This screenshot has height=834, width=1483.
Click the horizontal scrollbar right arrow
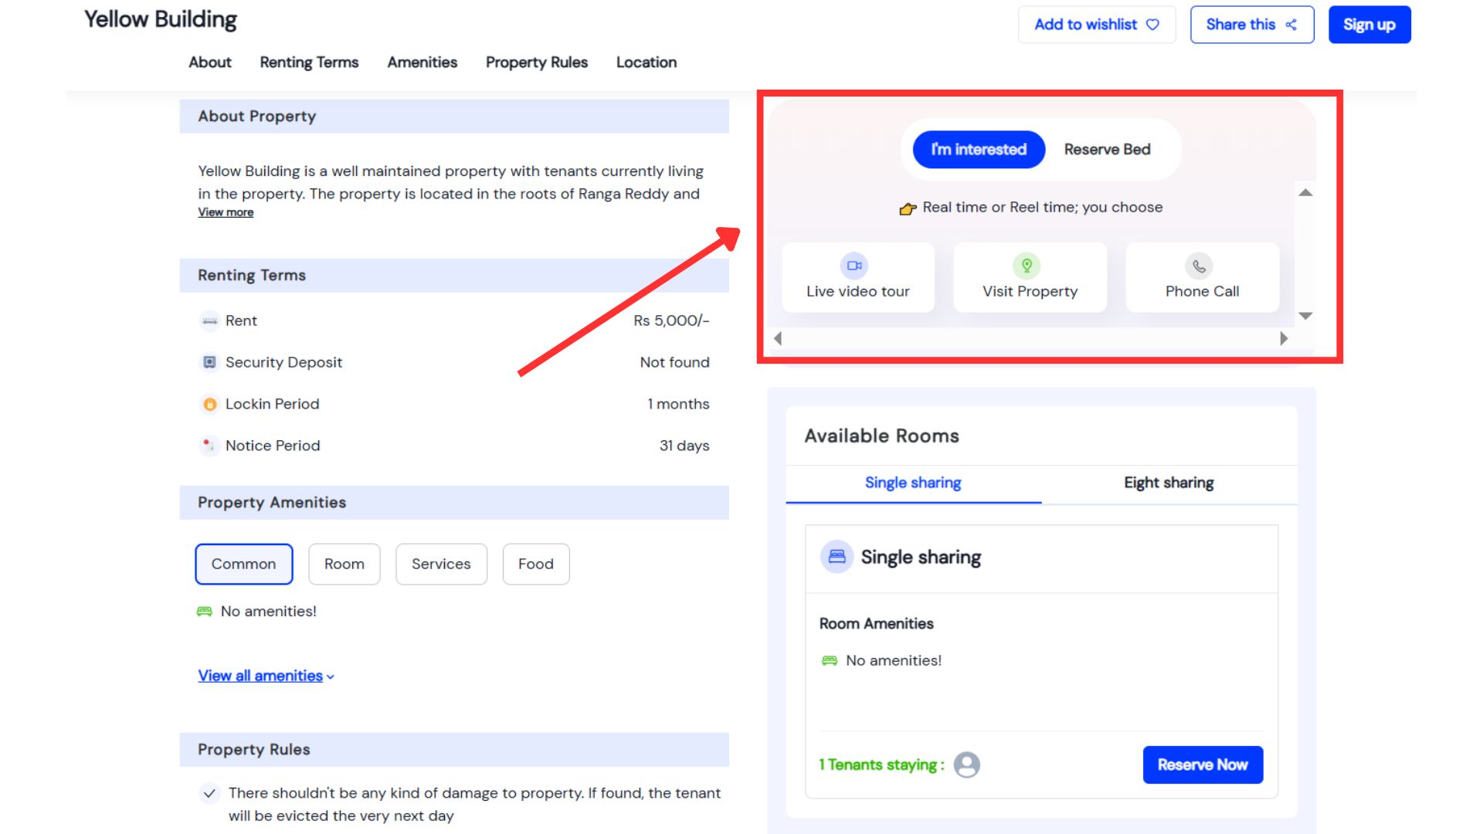pos(1284,338)
